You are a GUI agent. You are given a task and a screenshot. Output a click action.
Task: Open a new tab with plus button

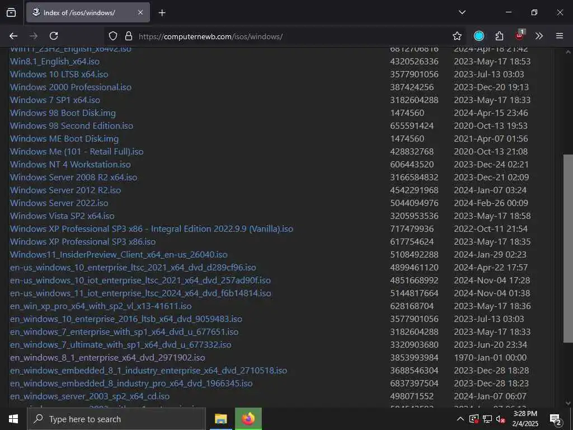point(162,13)
